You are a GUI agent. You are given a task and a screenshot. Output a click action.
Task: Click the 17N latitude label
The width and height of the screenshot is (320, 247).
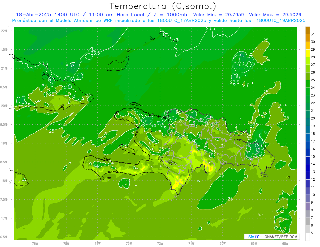tap(4, 218)
